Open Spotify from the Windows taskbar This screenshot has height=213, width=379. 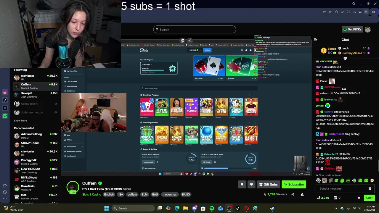coord(212,208)
